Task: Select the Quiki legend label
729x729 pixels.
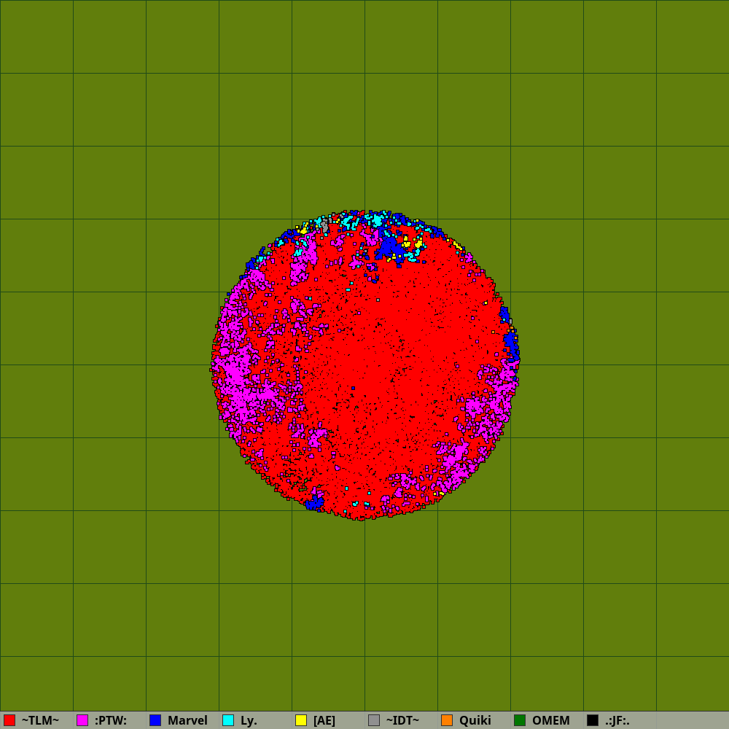Action: [x=475, y=720]
